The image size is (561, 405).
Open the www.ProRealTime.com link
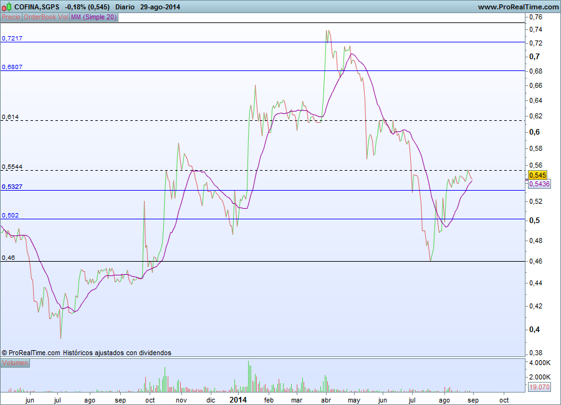pyautogui.click(x=518, y=7)
